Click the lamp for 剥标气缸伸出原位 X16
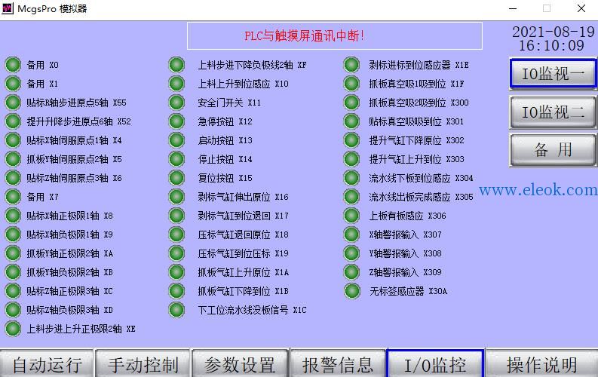 (x=176, y=197)
